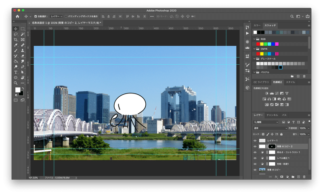Hide the 背景 のコピー layer eye
323x195 pixels.
pyautogui.click(x=255, y=170)
